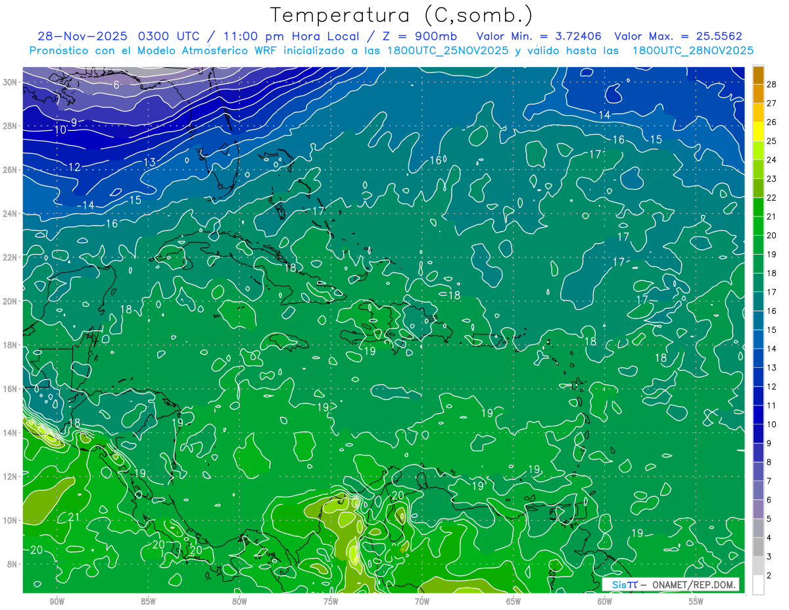Click the "28N" latitude axis label

coord(10,126)
